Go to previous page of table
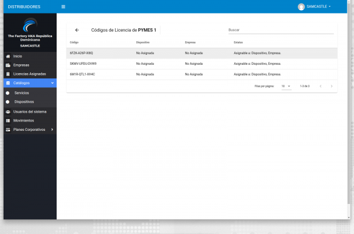 coord(320,86)
